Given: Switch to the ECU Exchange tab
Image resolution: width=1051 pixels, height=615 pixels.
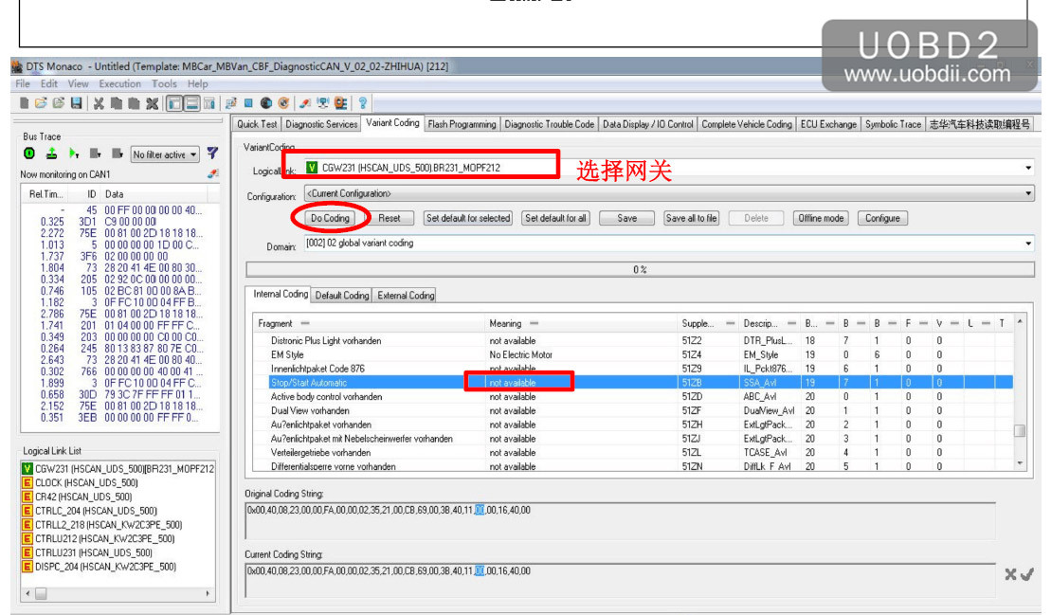Looking at the screenshot, I should 828,124.
